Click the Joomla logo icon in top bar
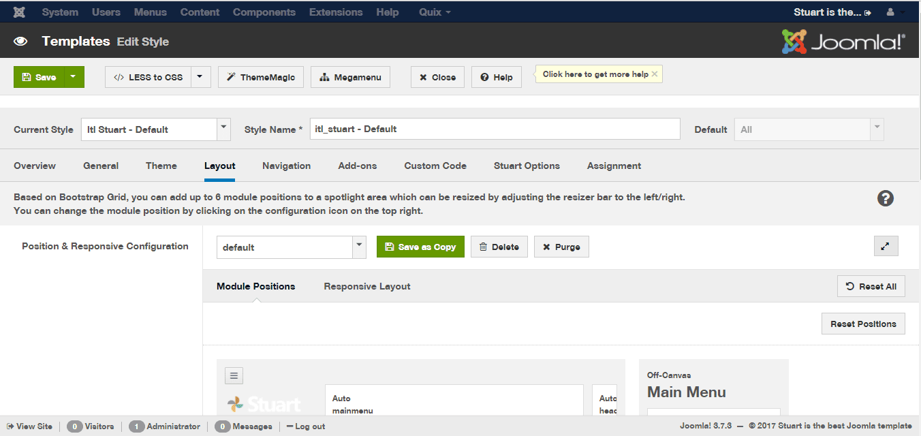921x436 pixels. pyautogui.click(x=20, y=12)
